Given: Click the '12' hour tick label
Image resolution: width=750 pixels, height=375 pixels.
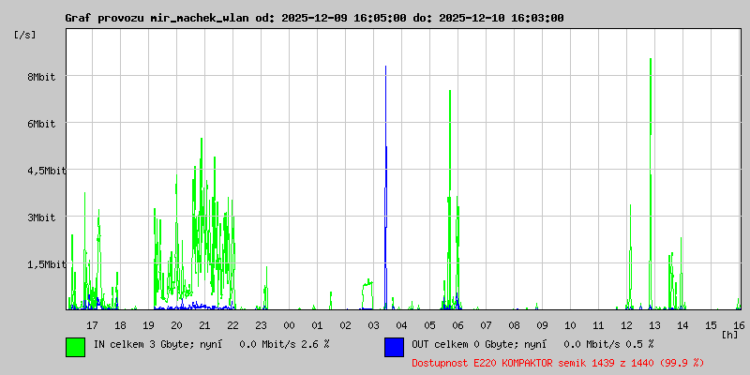Looking at the screenshot, I should tap(626, 325).
